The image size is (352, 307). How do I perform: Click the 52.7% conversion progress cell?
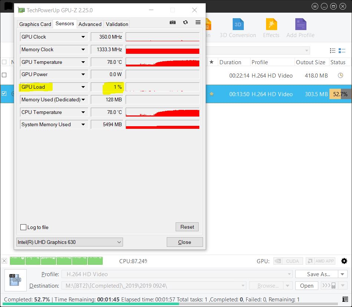point(340,94)
